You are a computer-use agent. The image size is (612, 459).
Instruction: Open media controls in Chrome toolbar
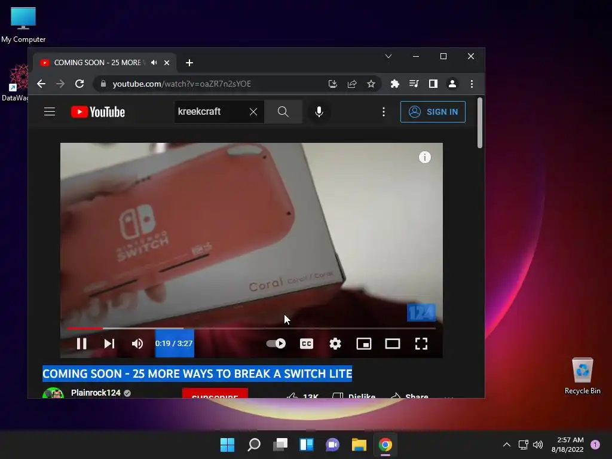[414, 84]
